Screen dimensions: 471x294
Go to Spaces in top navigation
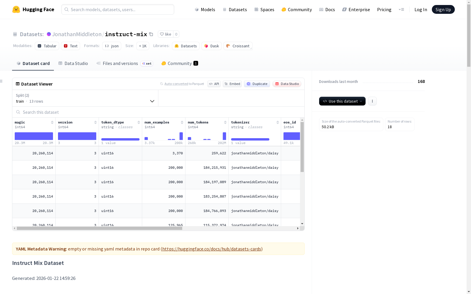coord(264,9)
